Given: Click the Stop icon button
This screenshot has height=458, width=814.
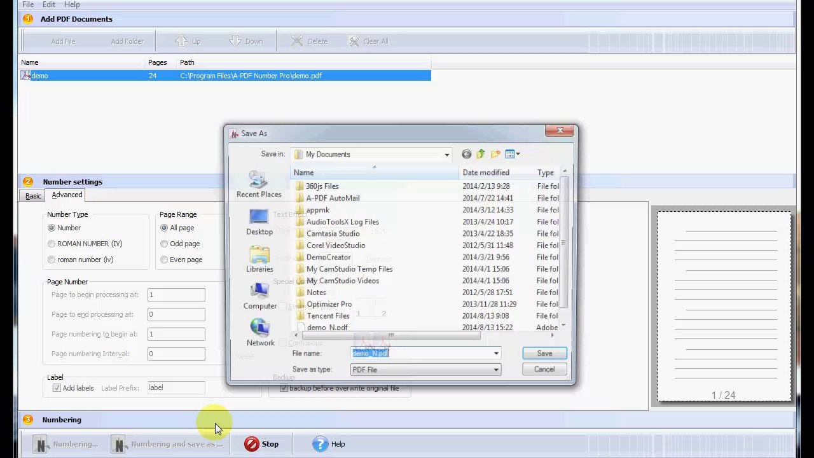Looking at the screenshot, I should tap(252, 444).
